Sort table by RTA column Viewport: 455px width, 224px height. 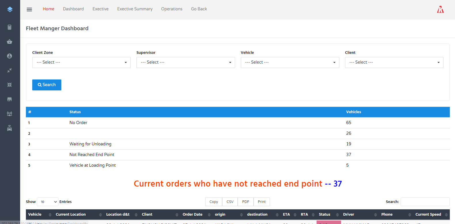pyautogui.click(x=307, y=214)
